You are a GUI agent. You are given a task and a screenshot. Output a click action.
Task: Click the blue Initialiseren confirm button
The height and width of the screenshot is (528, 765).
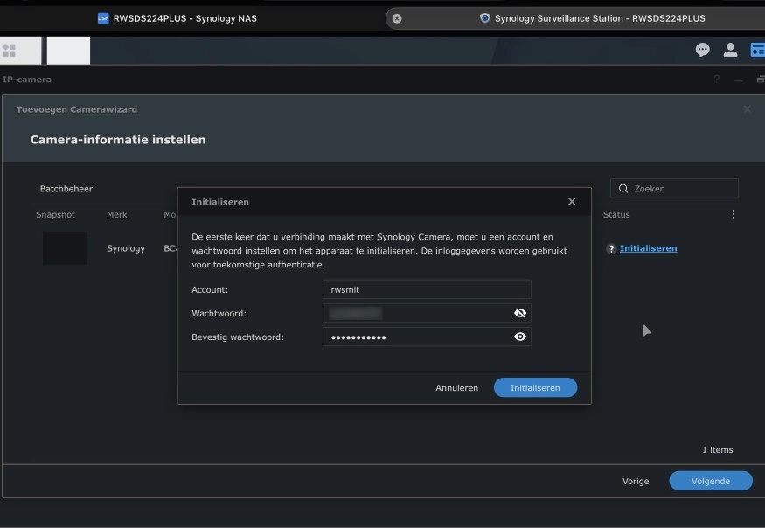[x=534, y=387]
